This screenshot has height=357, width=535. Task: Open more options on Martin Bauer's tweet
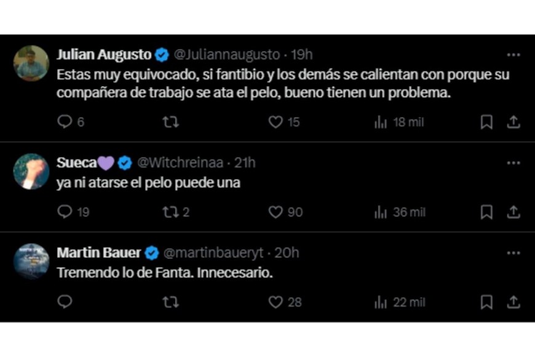(513, 252)
